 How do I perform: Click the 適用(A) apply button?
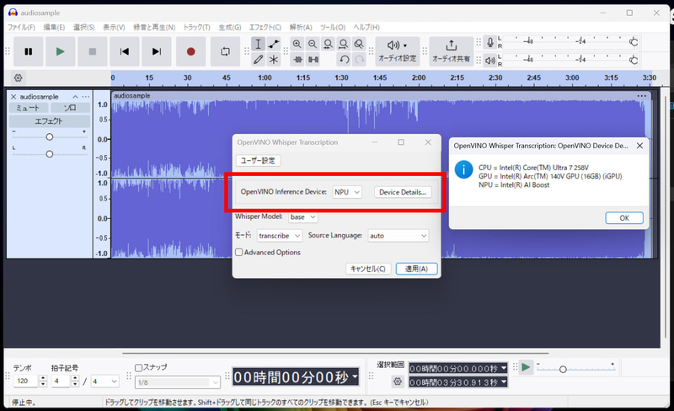(416, 269)
